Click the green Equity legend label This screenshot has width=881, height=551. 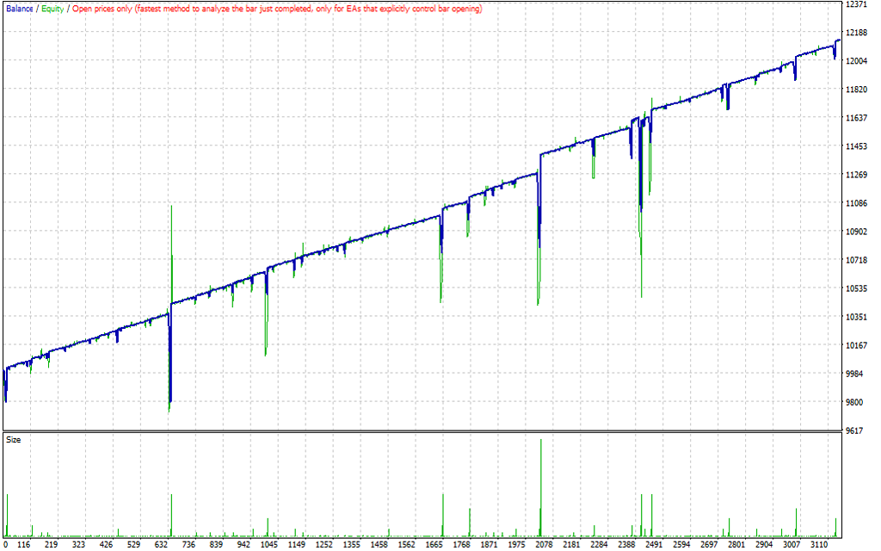[53, 9]
